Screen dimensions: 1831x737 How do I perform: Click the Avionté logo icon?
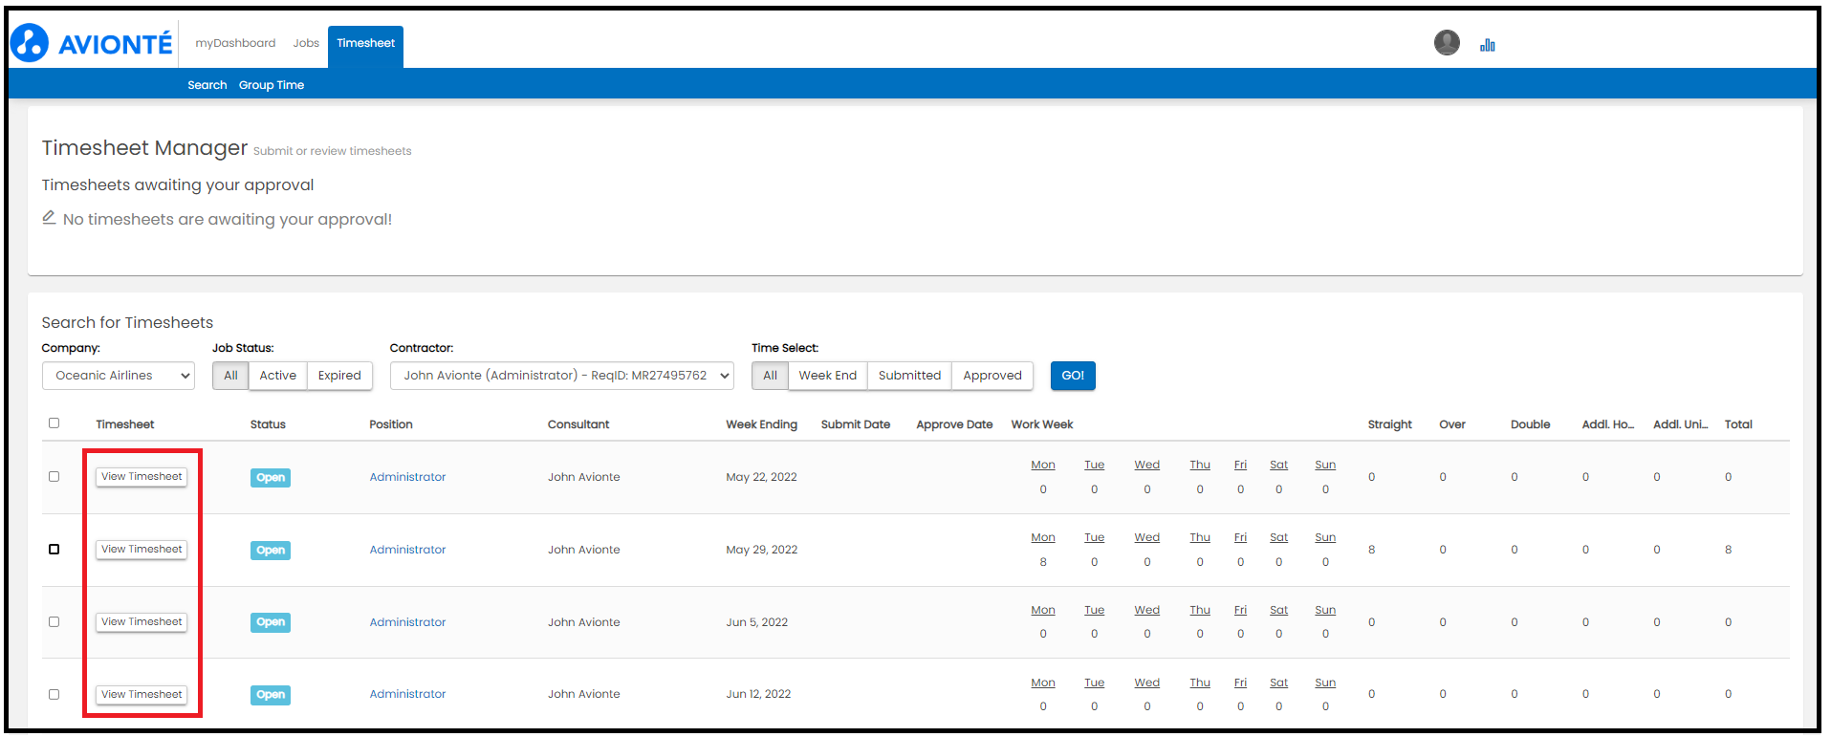pyautogui.click(x=30, y=43)
